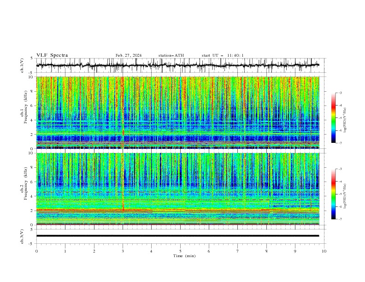Click the "VLF Spectra" plot title

[x=52, y=55]
